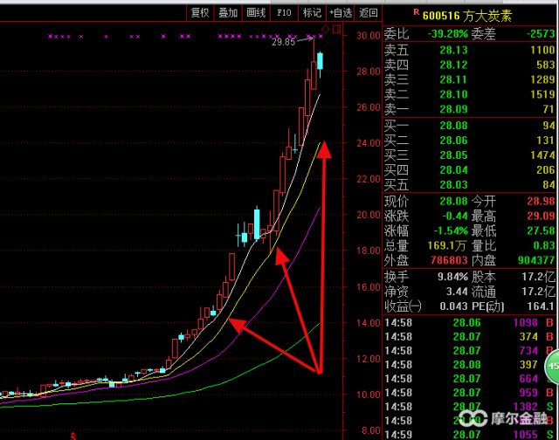Select the 画线 drawing tool
Screen dimensions: 559x440
coord(255,12)
